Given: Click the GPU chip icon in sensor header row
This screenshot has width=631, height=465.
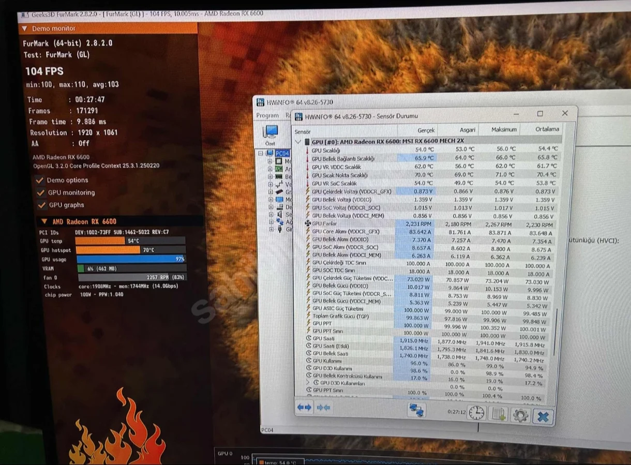Looking at the screenshot, I should click(x=307, y=141).
